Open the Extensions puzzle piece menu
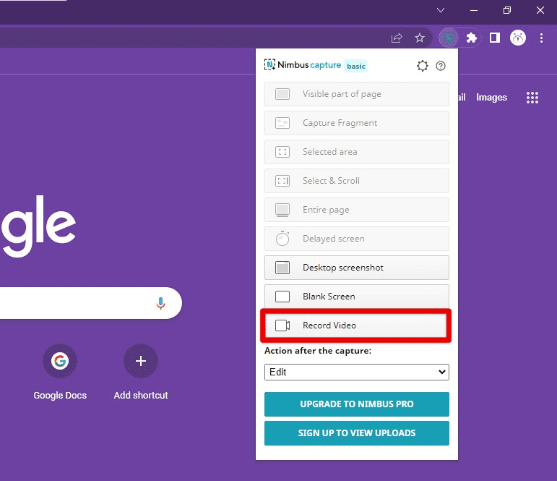 [471, 38]
